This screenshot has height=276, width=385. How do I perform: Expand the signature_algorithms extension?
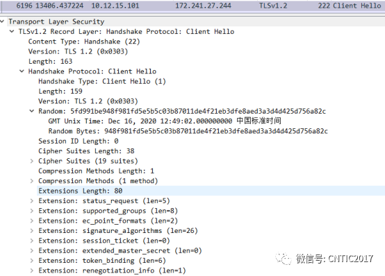pyautogui.click(x=32, y=231)
